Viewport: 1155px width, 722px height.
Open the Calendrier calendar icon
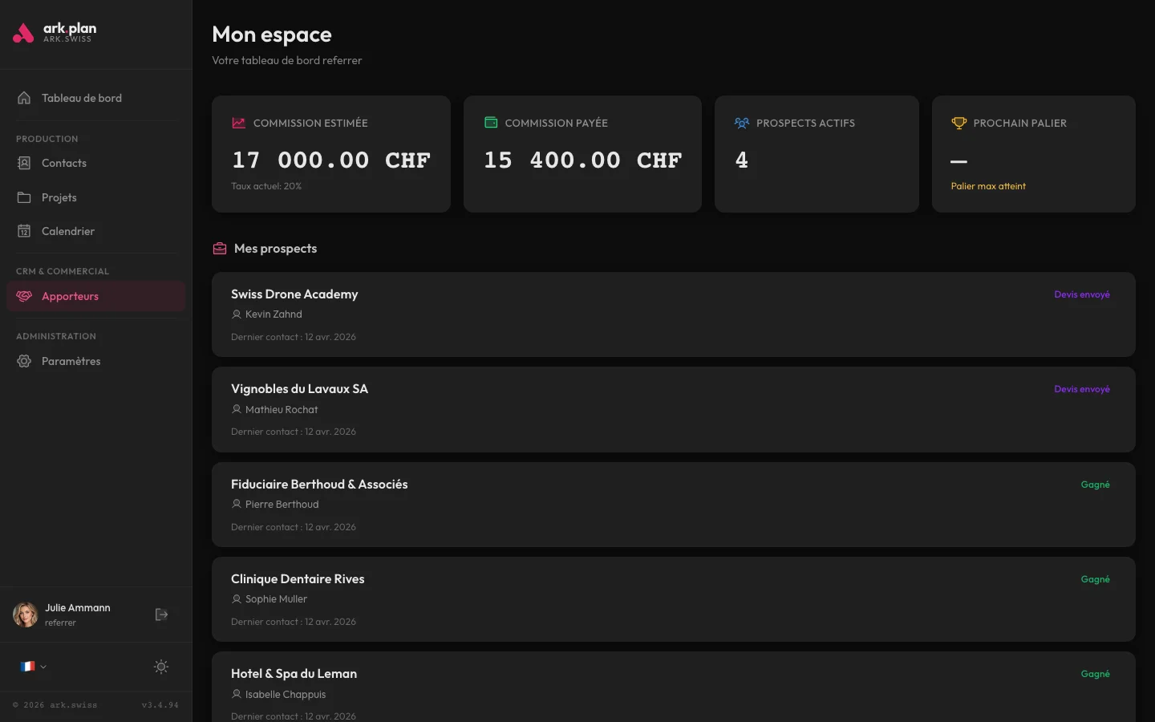tap(24, 231)
